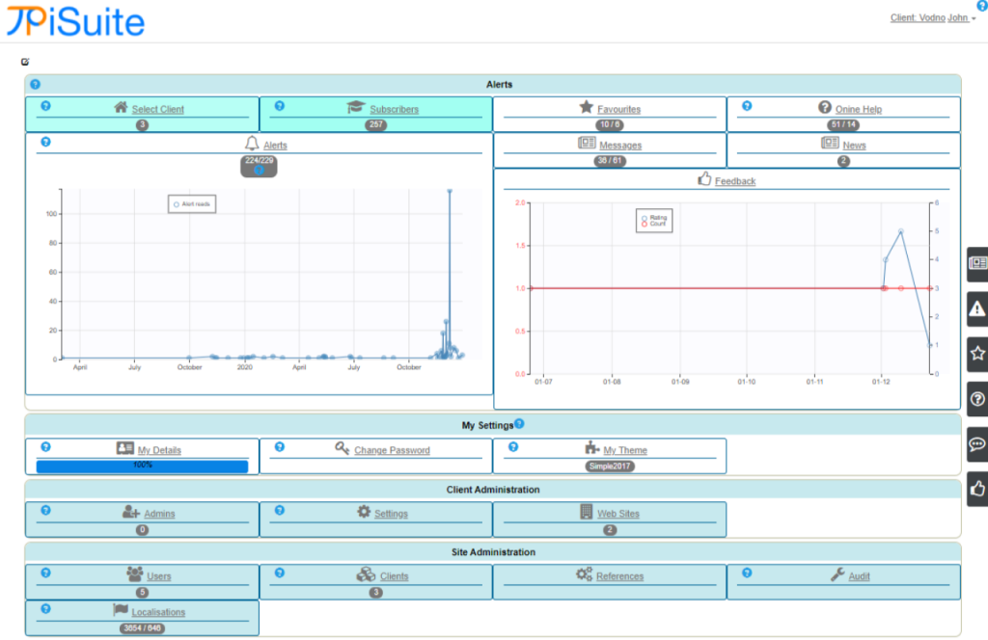Click the My Details 100% progress bar
Image resolution: width=988 pixels, height=640 pixels.
click(x=142, y=466)
